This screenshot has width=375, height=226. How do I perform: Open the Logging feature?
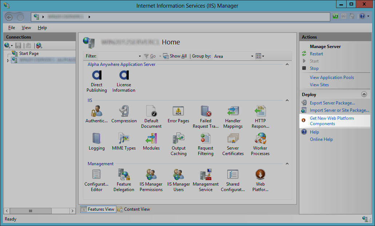(97, 142)
